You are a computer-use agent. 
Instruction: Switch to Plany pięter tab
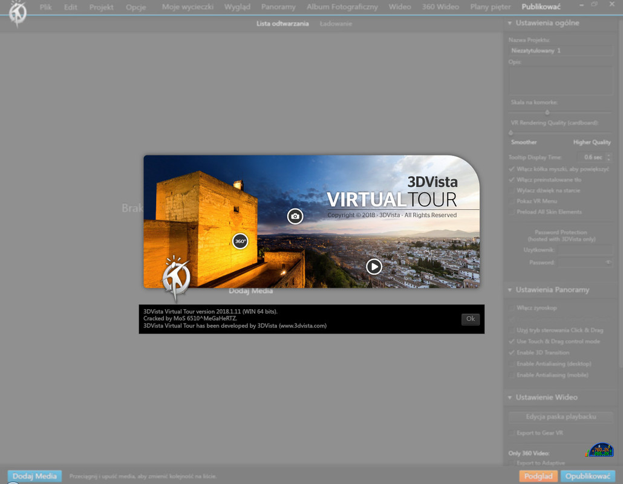point(491,7)
